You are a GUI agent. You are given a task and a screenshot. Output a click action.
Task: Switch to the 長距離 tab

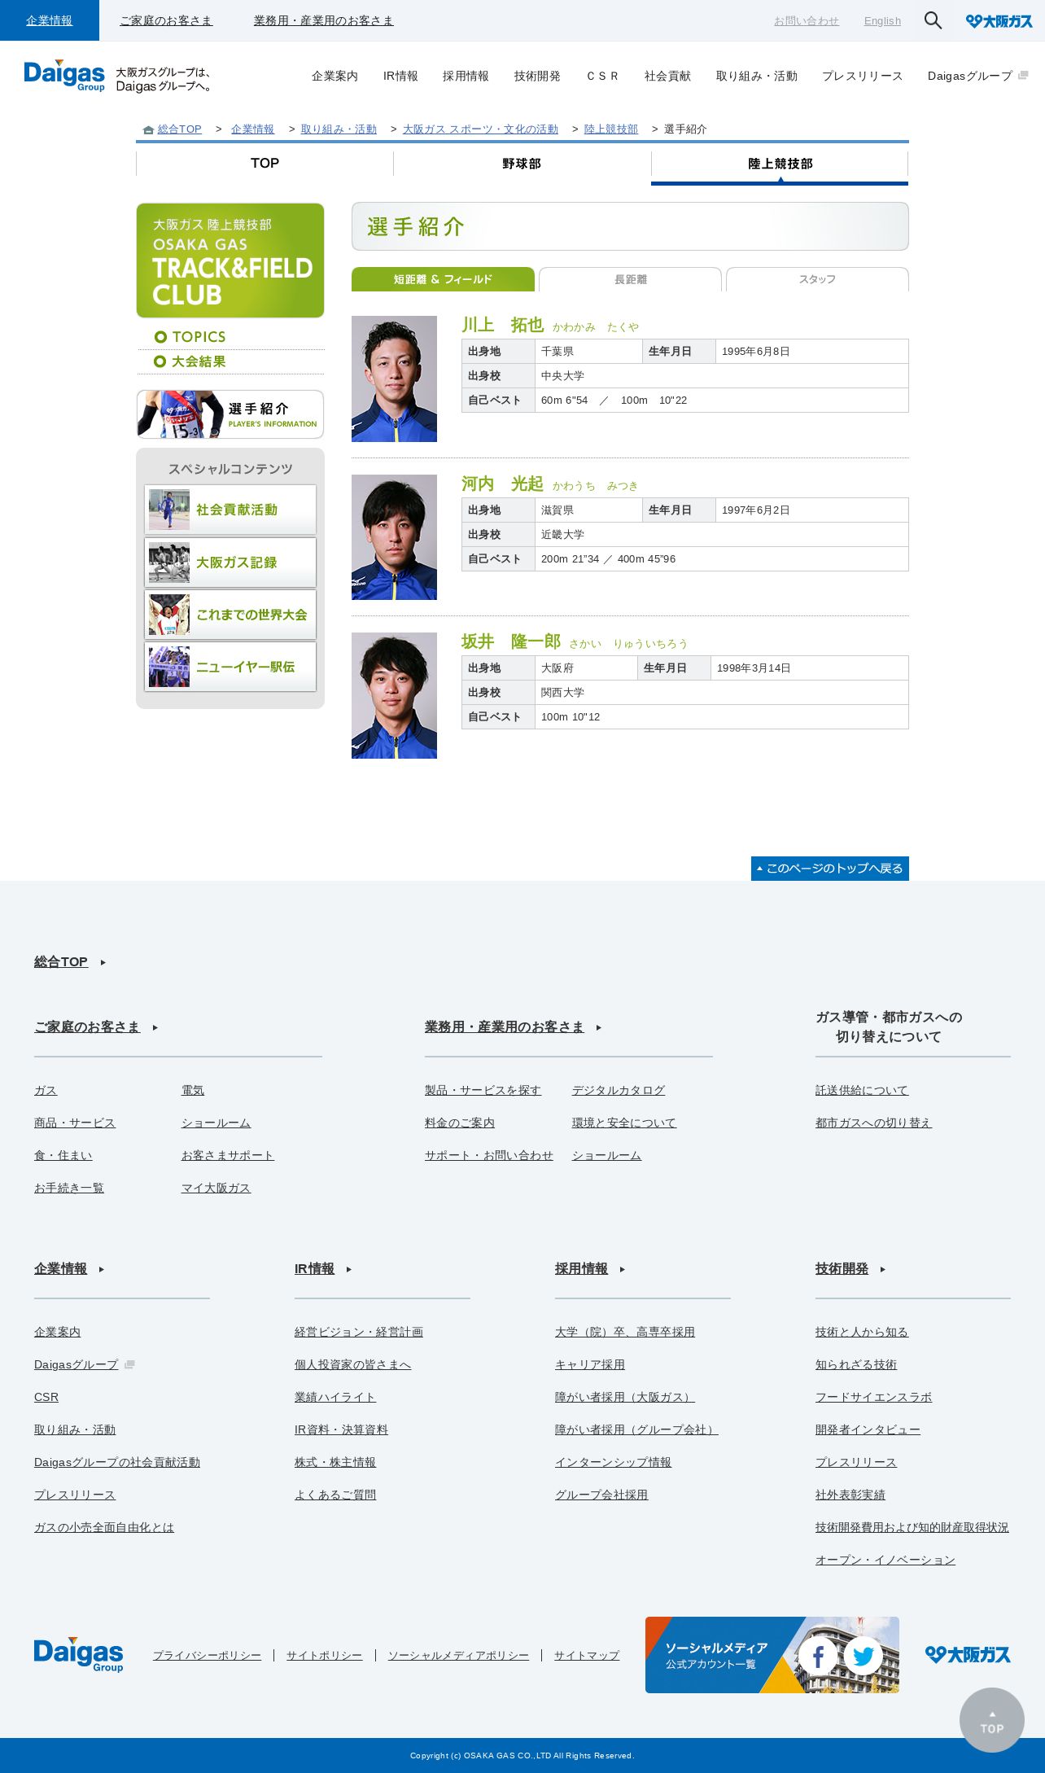tap(630, 279)
